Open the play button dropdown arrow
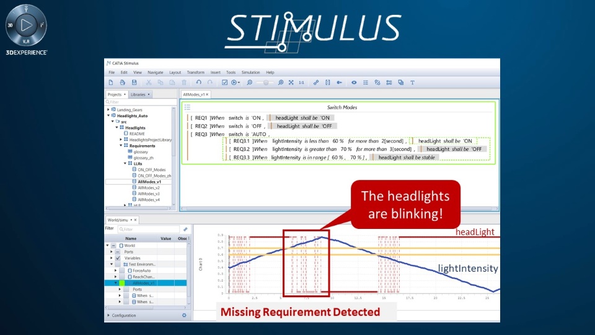This screenshot has height=335, width=595. 239,83
